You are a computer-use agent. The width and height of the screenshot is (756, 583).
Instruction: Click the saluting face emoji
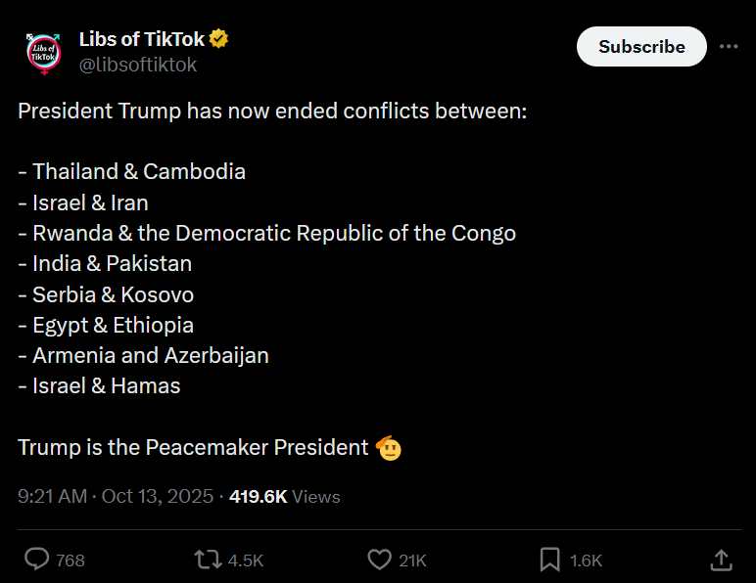tap(389, 448)
